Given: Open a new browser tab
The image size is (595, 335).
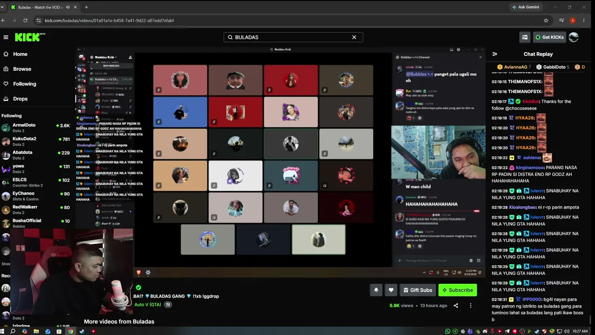Looking at the screenshot, I should point(86,7).
